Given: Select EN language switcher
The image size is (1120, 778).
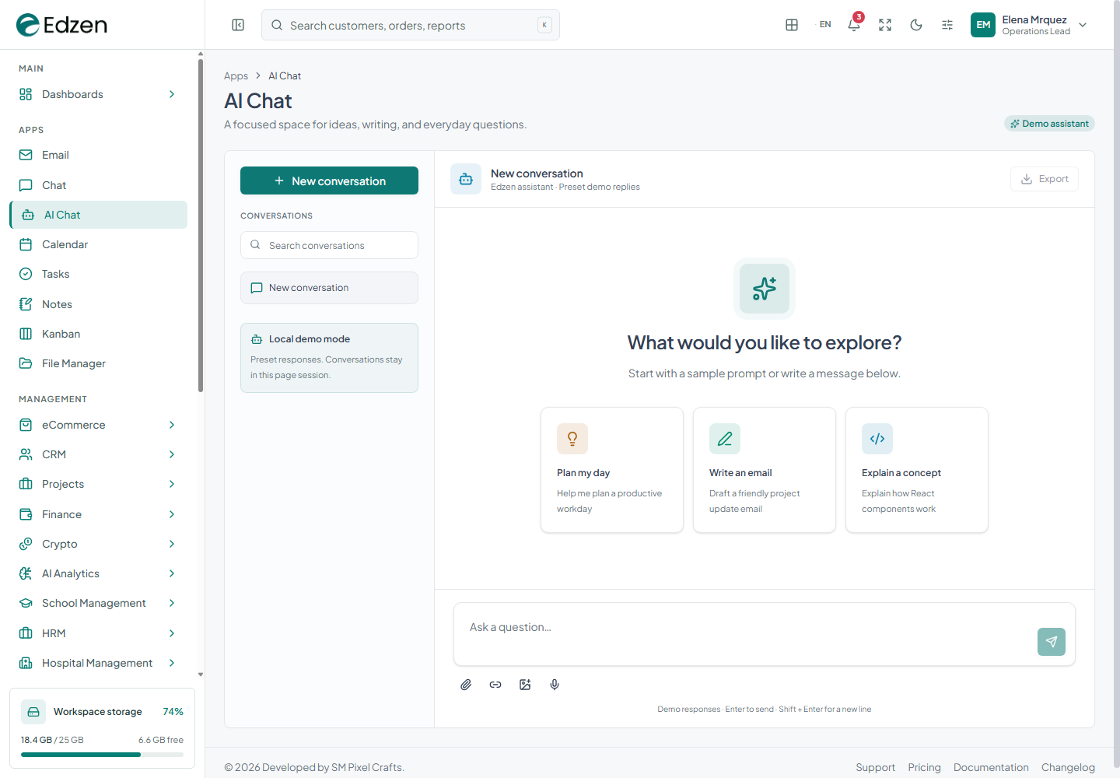Looking at the screenshot, I should coord(825,25).
